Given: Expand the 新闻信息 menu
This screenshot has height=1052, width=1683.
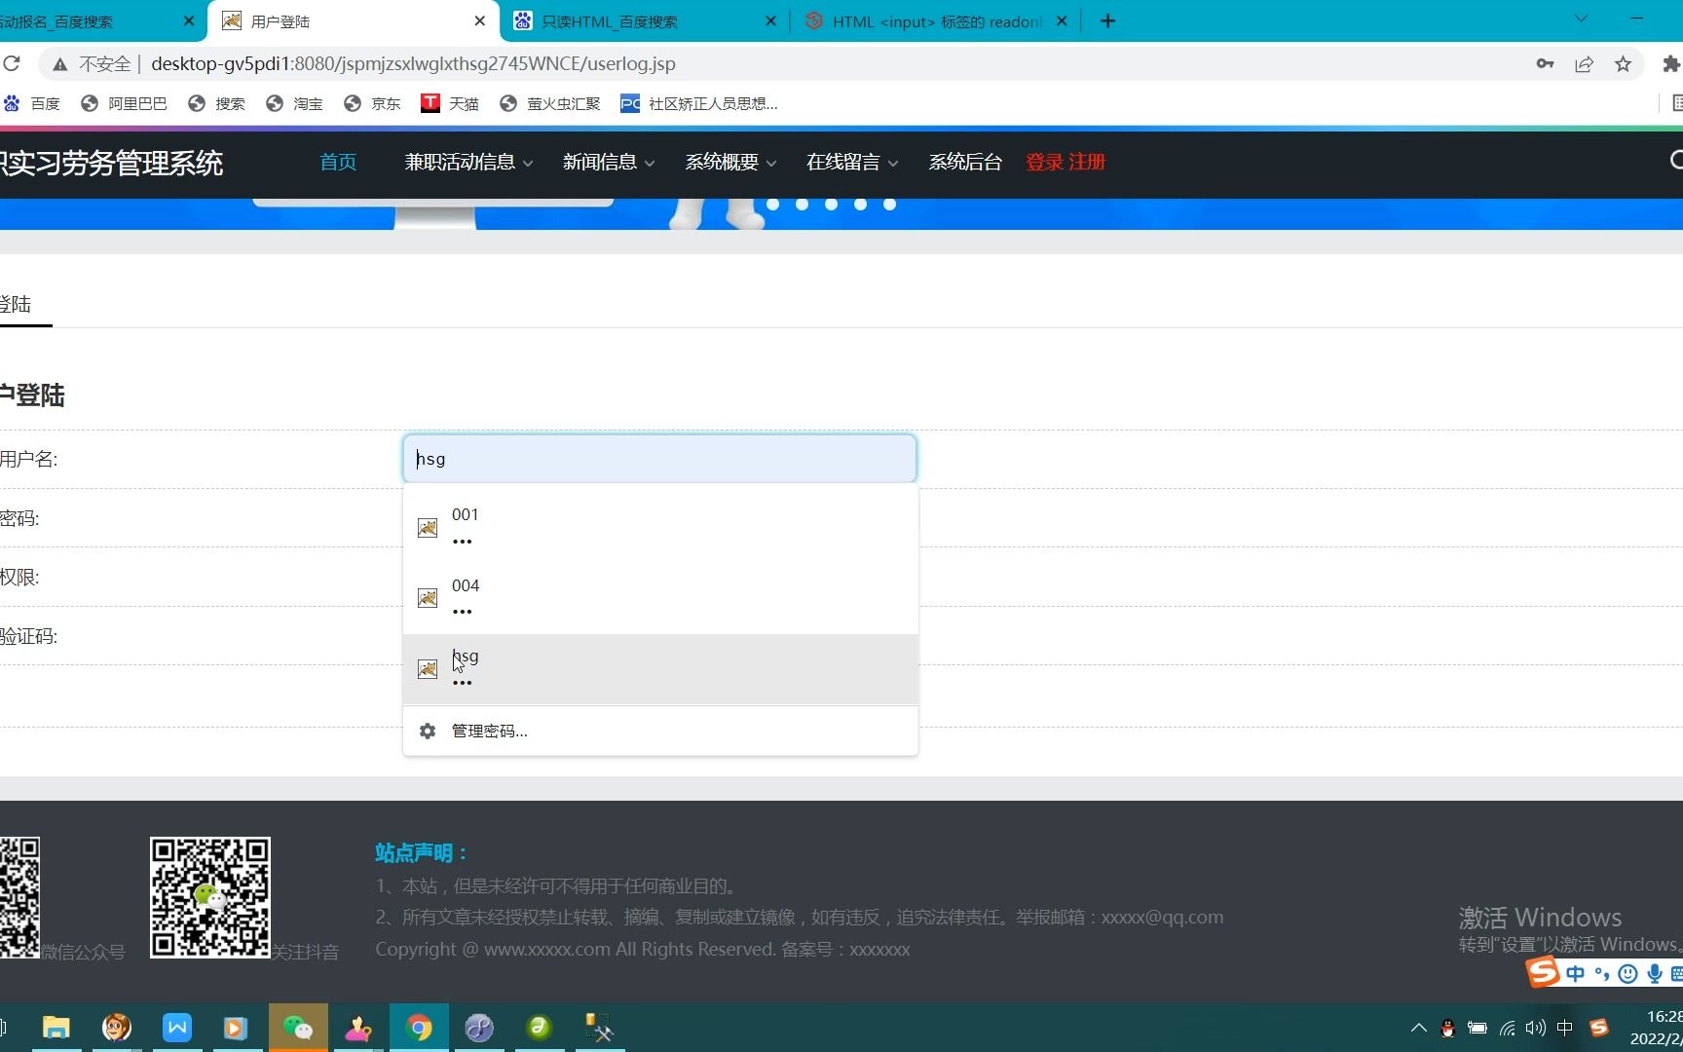Looking at the screenshot, I should (609, 162).
